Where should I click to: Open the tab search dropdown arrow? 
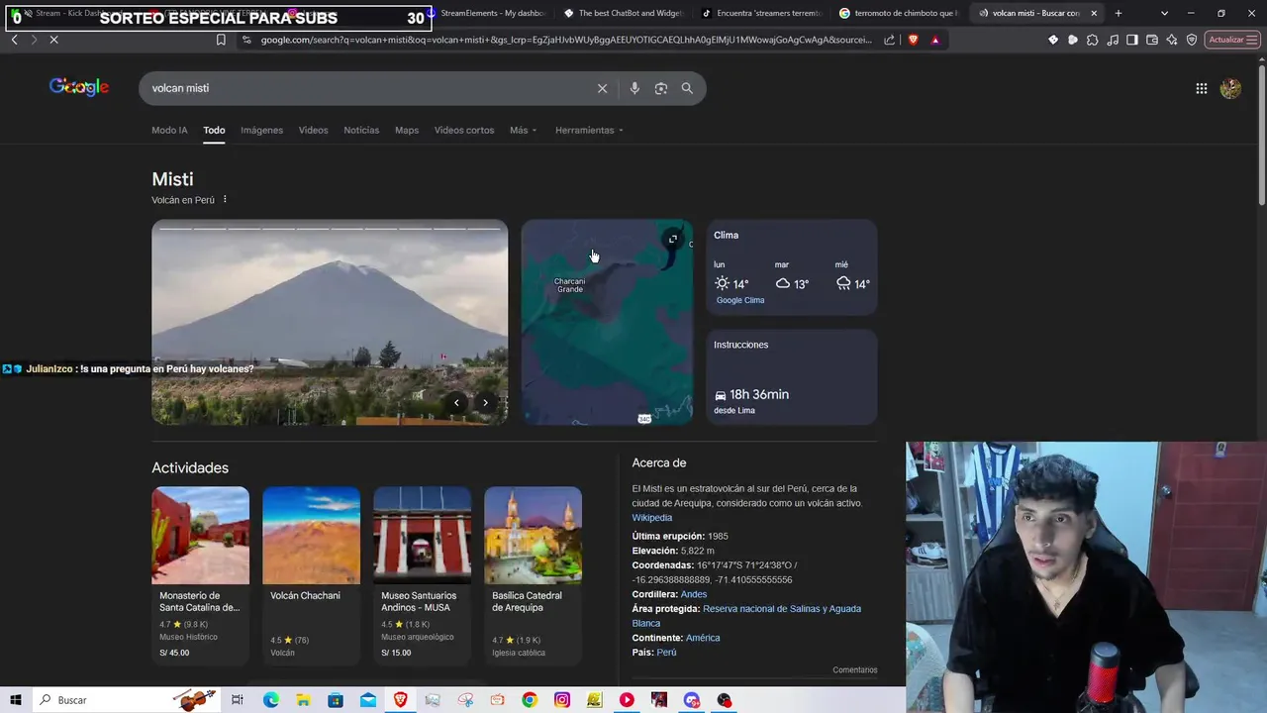pos(1164,13)
